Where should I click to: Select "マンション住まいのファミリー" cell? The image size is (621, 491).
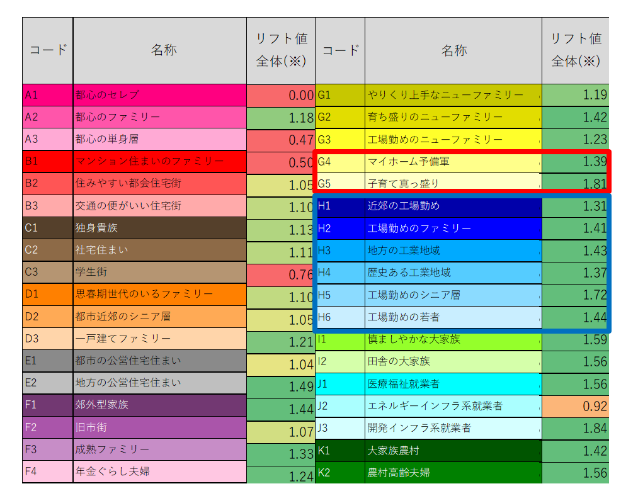(x=159, y=162)
